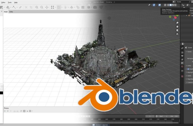The image size is (193, 126).
Task: Click the zoom in magnifier icon
Action: pyautogui.click(x=37, y=8)
